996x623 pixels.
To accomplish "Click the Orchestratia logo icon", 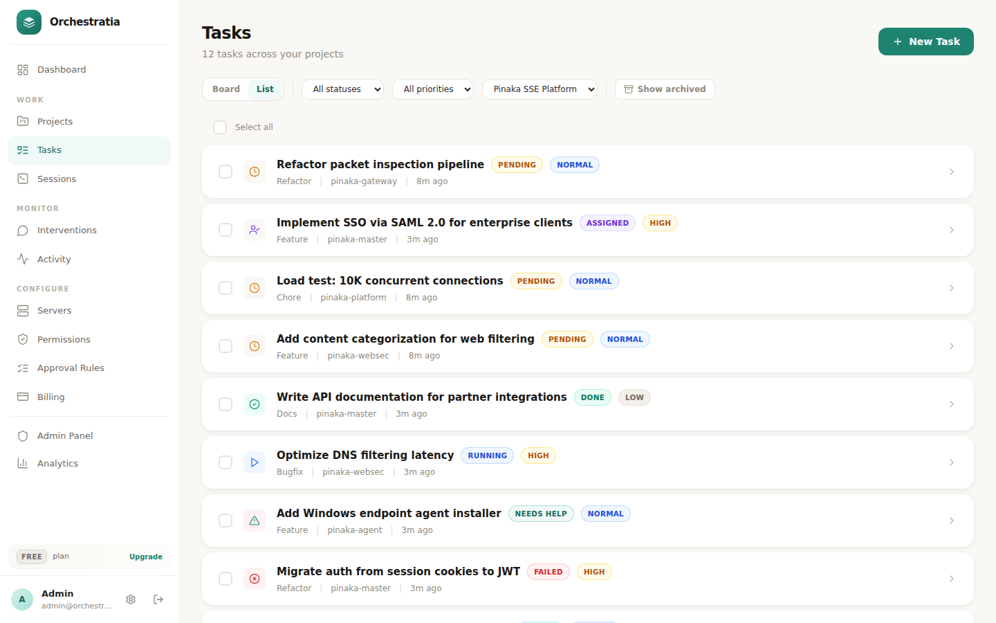I will [28, 21].
